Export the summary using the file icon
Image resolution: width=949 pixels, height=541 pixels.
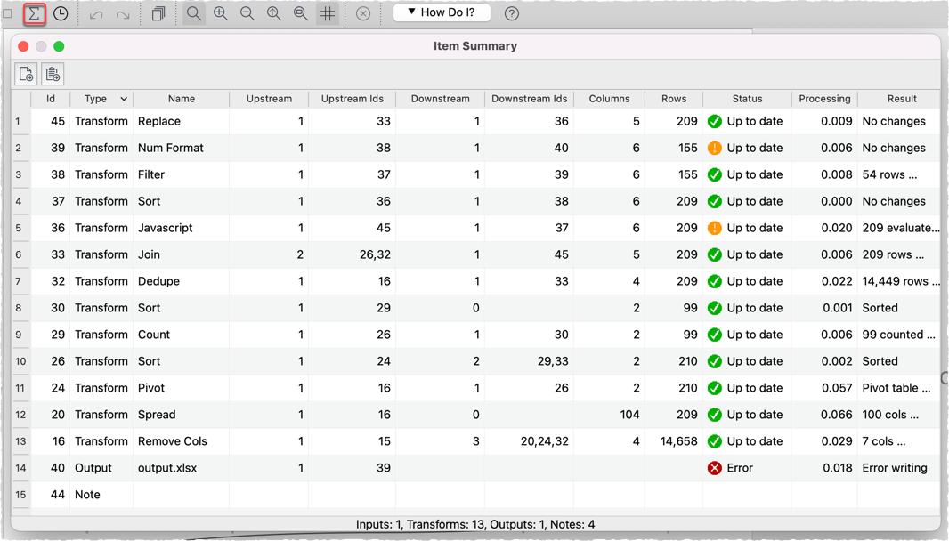(25, 74)
